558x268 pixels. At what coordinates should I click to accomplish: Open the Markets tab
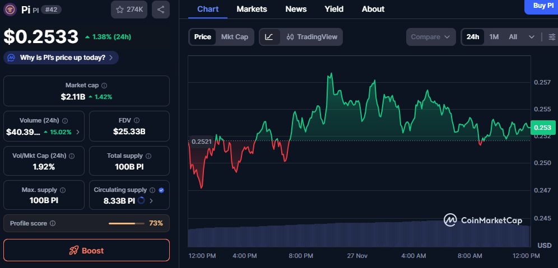pyautogui.click(x=252, y=9)
